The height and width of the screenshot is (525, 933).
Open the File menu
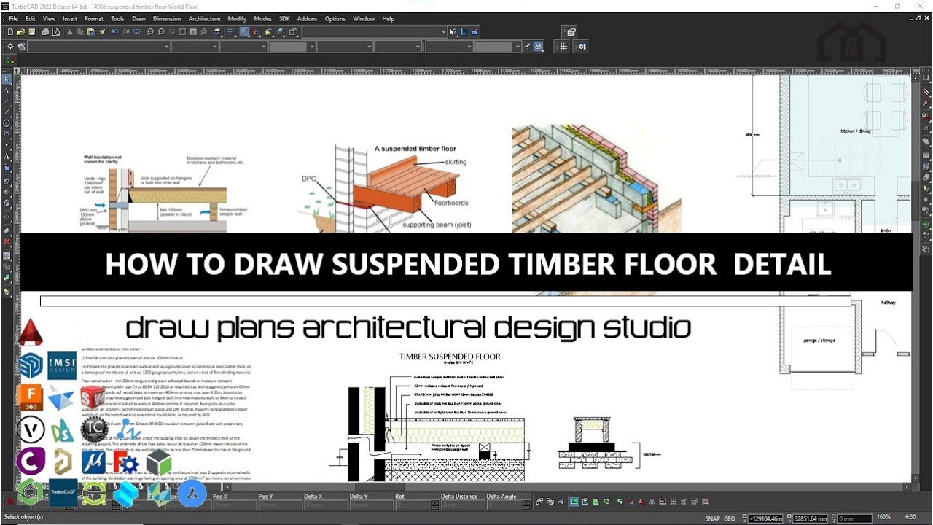13,19
